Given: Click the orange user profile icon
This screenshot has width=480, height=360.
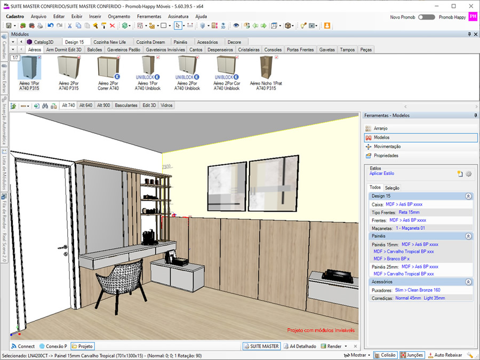Looking at the screenshot, I should (327, 26).
